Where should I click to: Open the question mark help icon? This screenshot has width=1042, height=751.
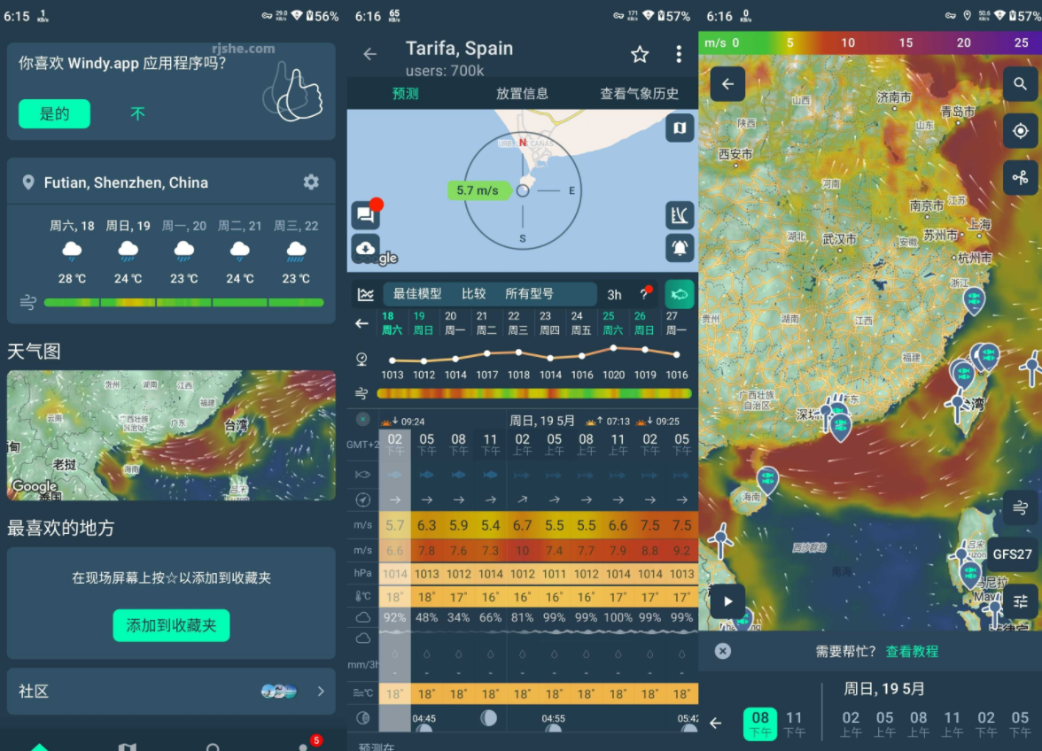[645, 293]
